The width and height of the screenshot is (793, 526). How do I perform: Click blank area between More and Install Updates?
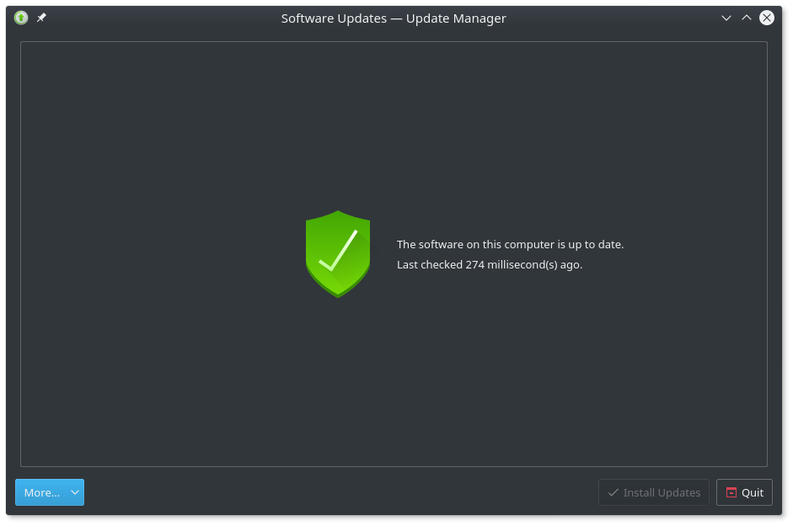click(x=337, y=492)
